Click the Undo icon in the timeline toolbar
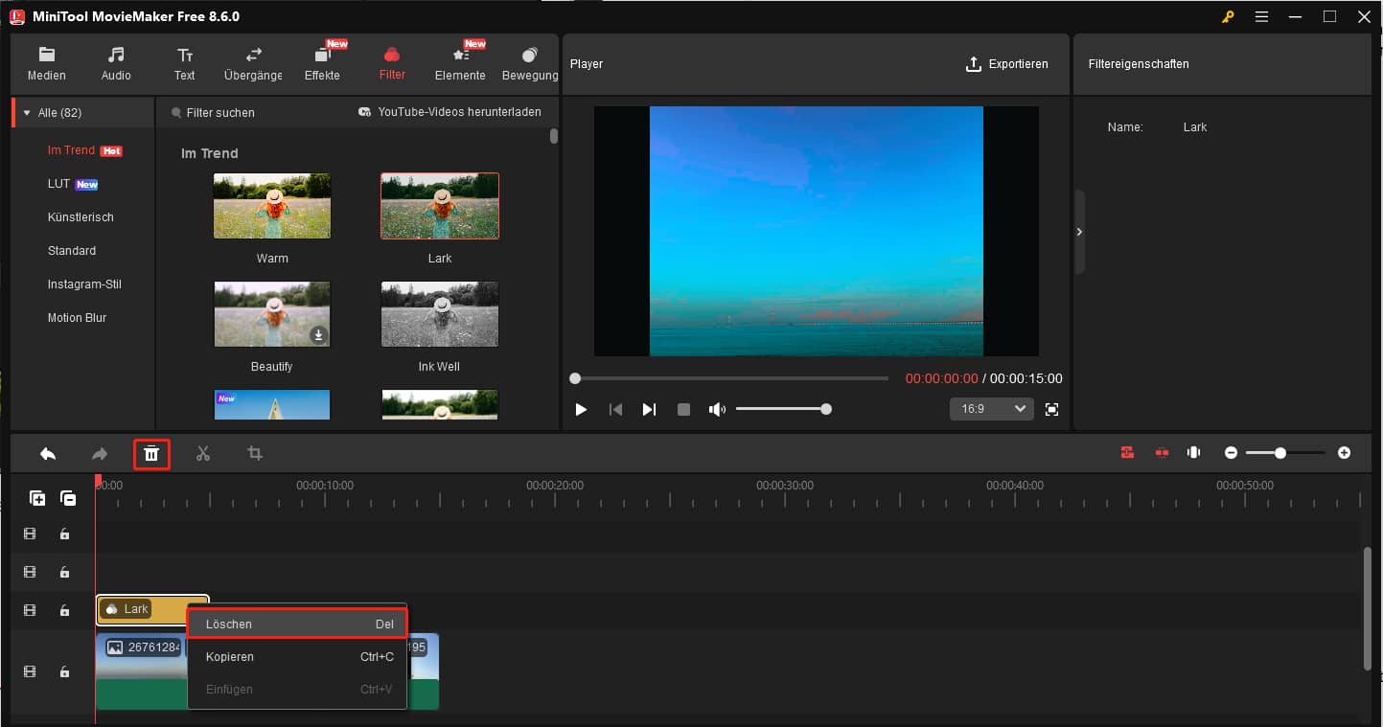The width and height of the screenshot is (1383, 727). click(48, 453)
